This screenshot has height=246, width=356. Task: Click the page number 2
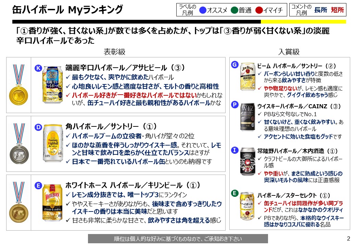(348, 238)
